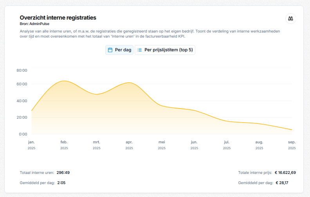Viewport: 310px width, 197px height.
Task: Click the average per day value 2:05
Action: coord(61,183)
